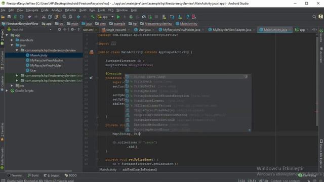Toggle the Captures tool window
The width and height of the screenshot is (324, 182).
pos(2,83)
